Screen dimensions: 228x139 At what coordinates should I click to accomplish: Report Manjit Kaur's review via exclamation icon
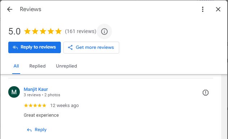[x=205, y=92]
